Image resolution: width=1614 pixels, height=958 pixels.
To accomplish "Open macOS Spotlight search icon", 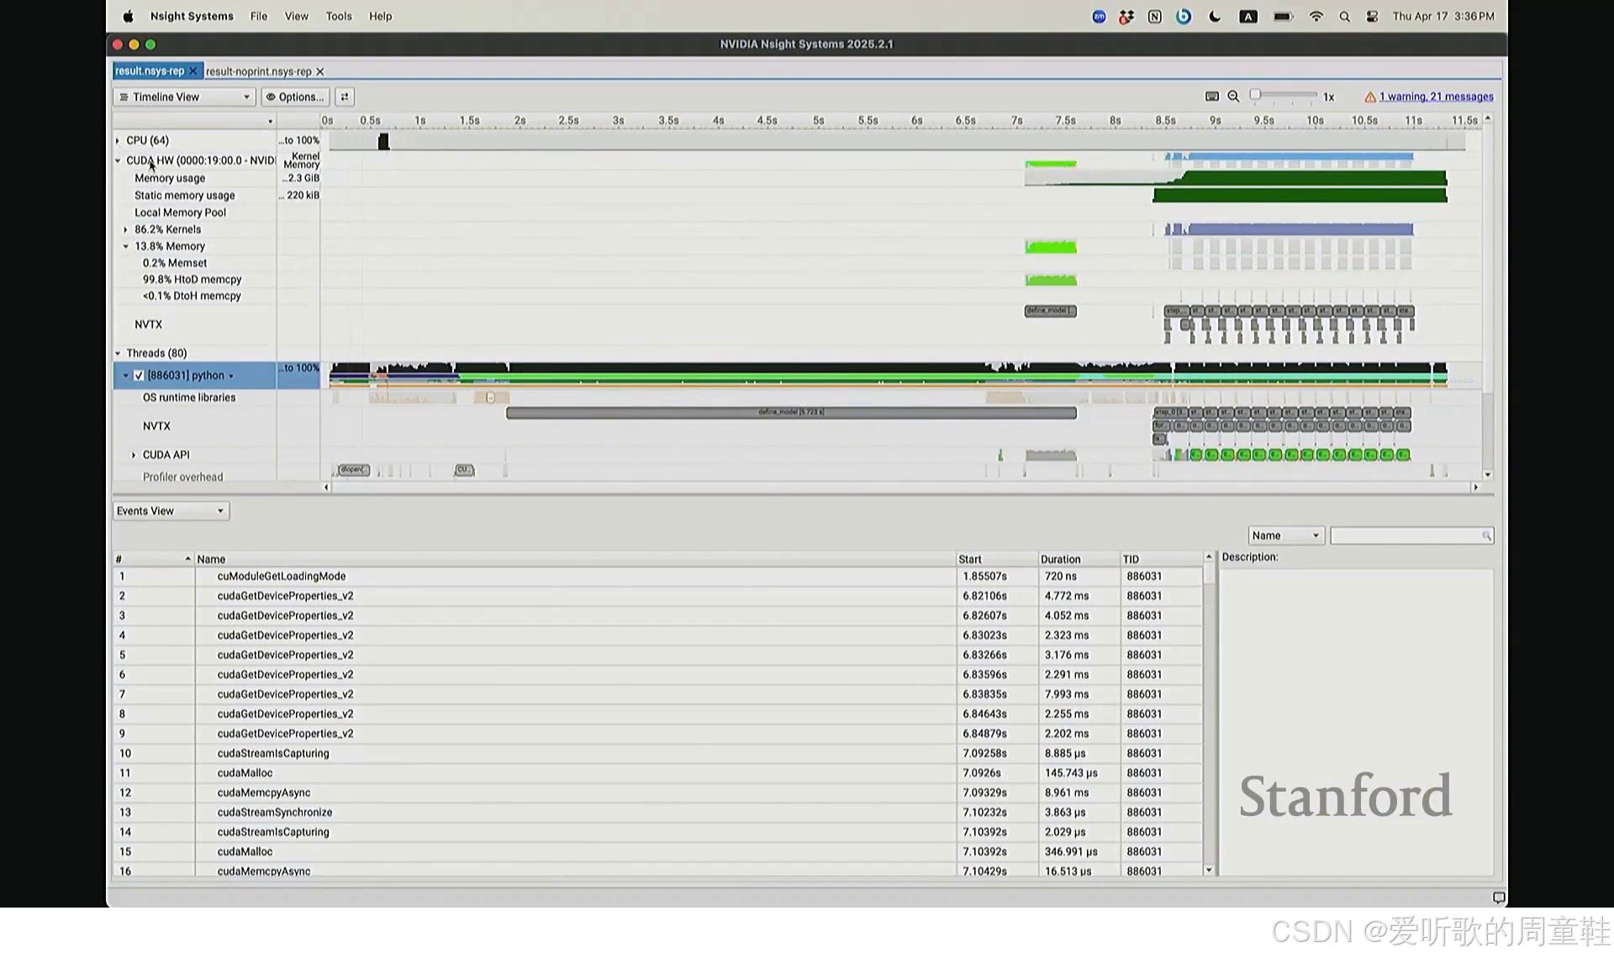I will [x=1344, y=17].
